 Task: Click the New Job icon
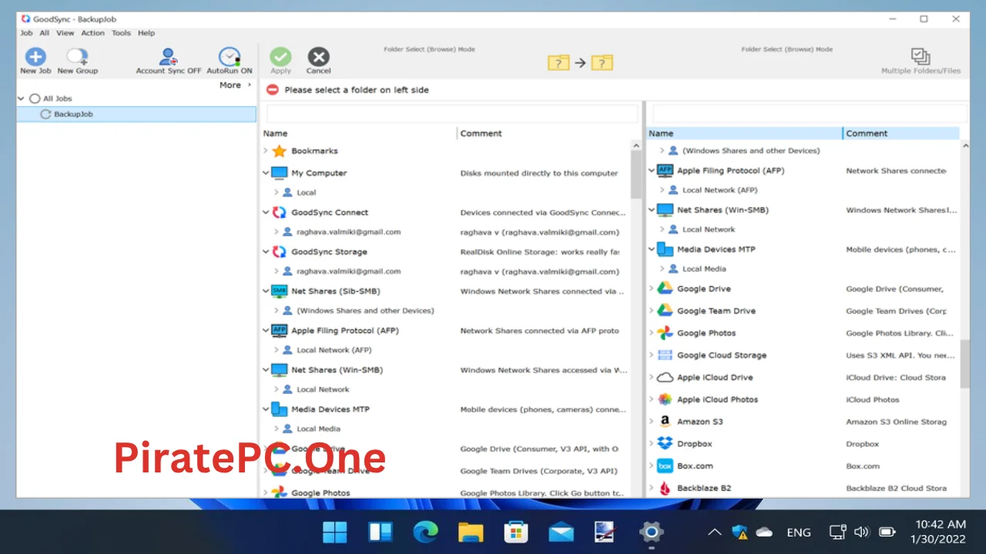35,56
